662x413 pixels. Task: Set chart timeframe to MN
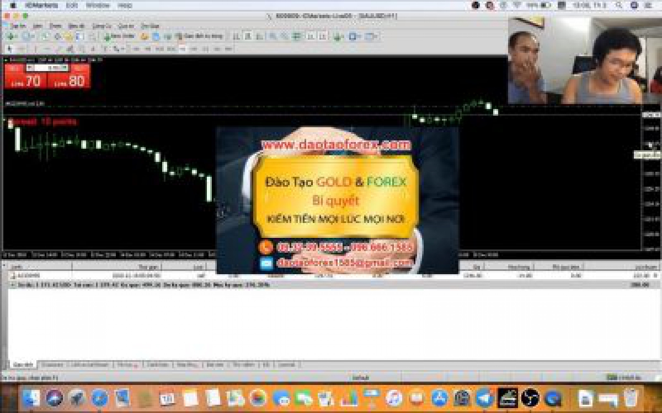(229, 48)
